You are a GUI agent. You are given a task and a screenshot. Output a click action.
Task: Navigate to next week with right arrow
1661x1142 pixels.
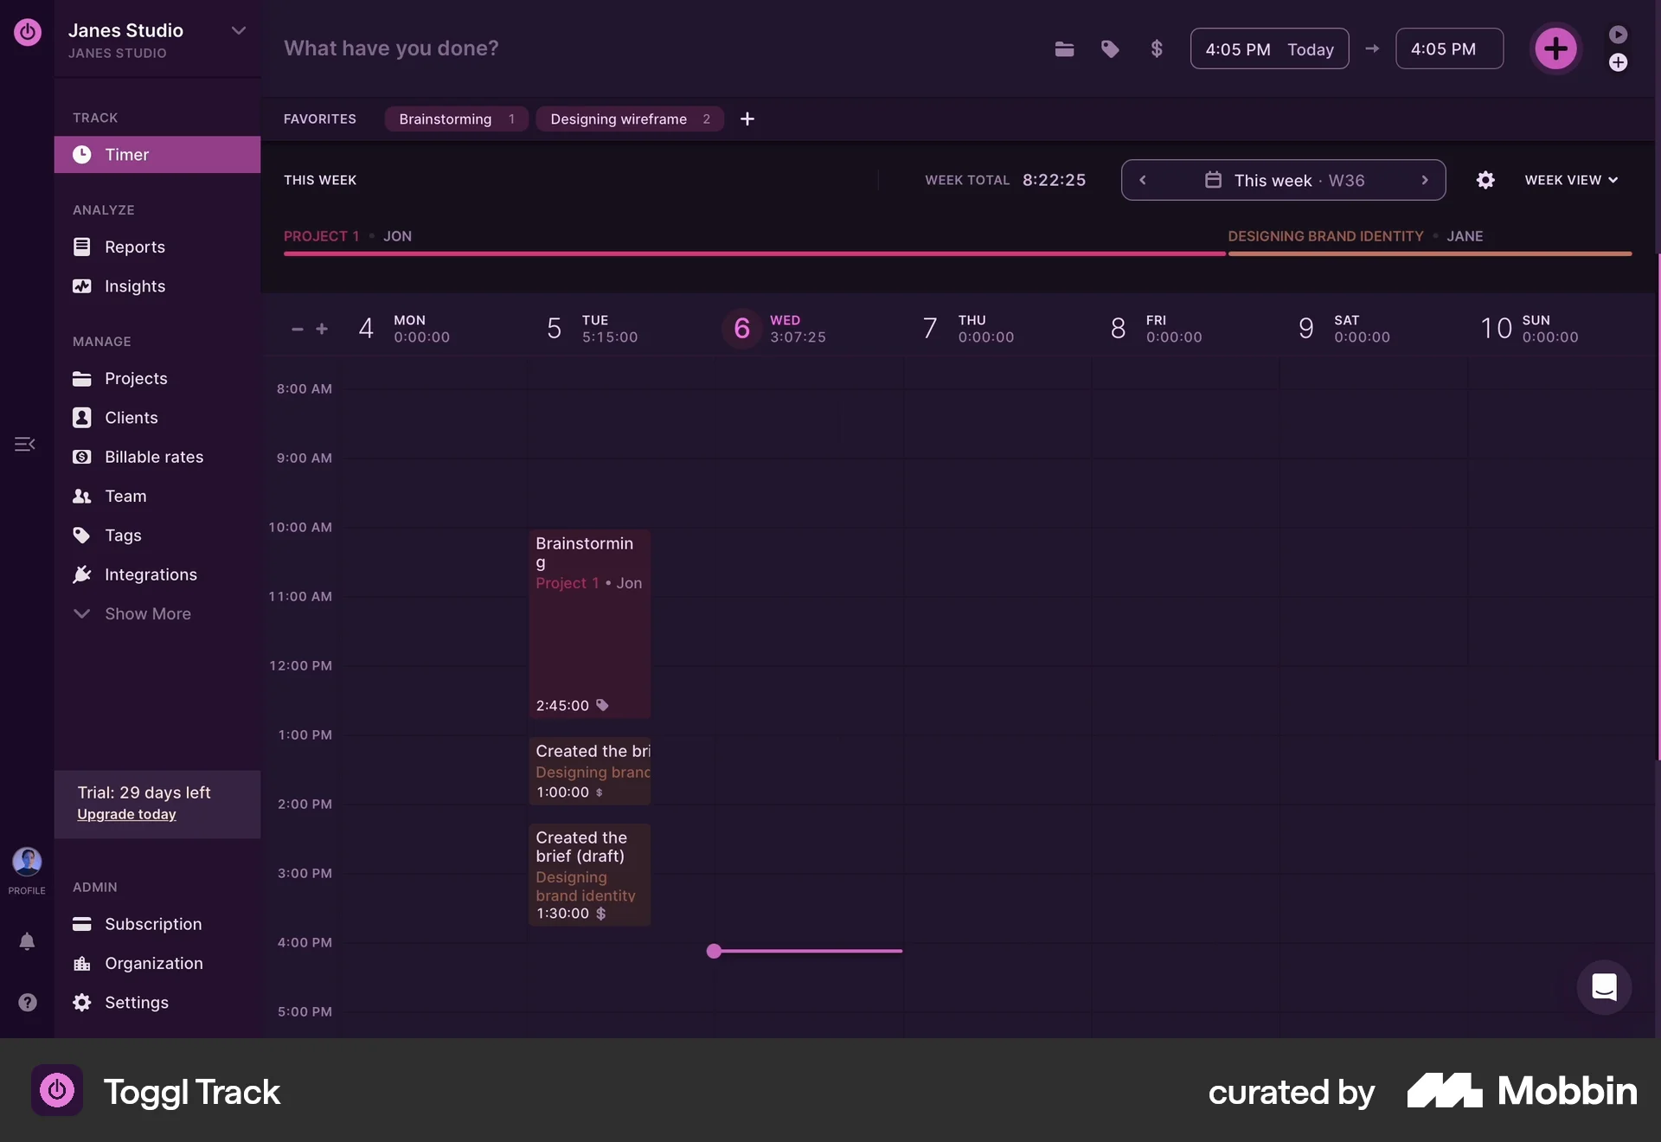point(1423,180)
